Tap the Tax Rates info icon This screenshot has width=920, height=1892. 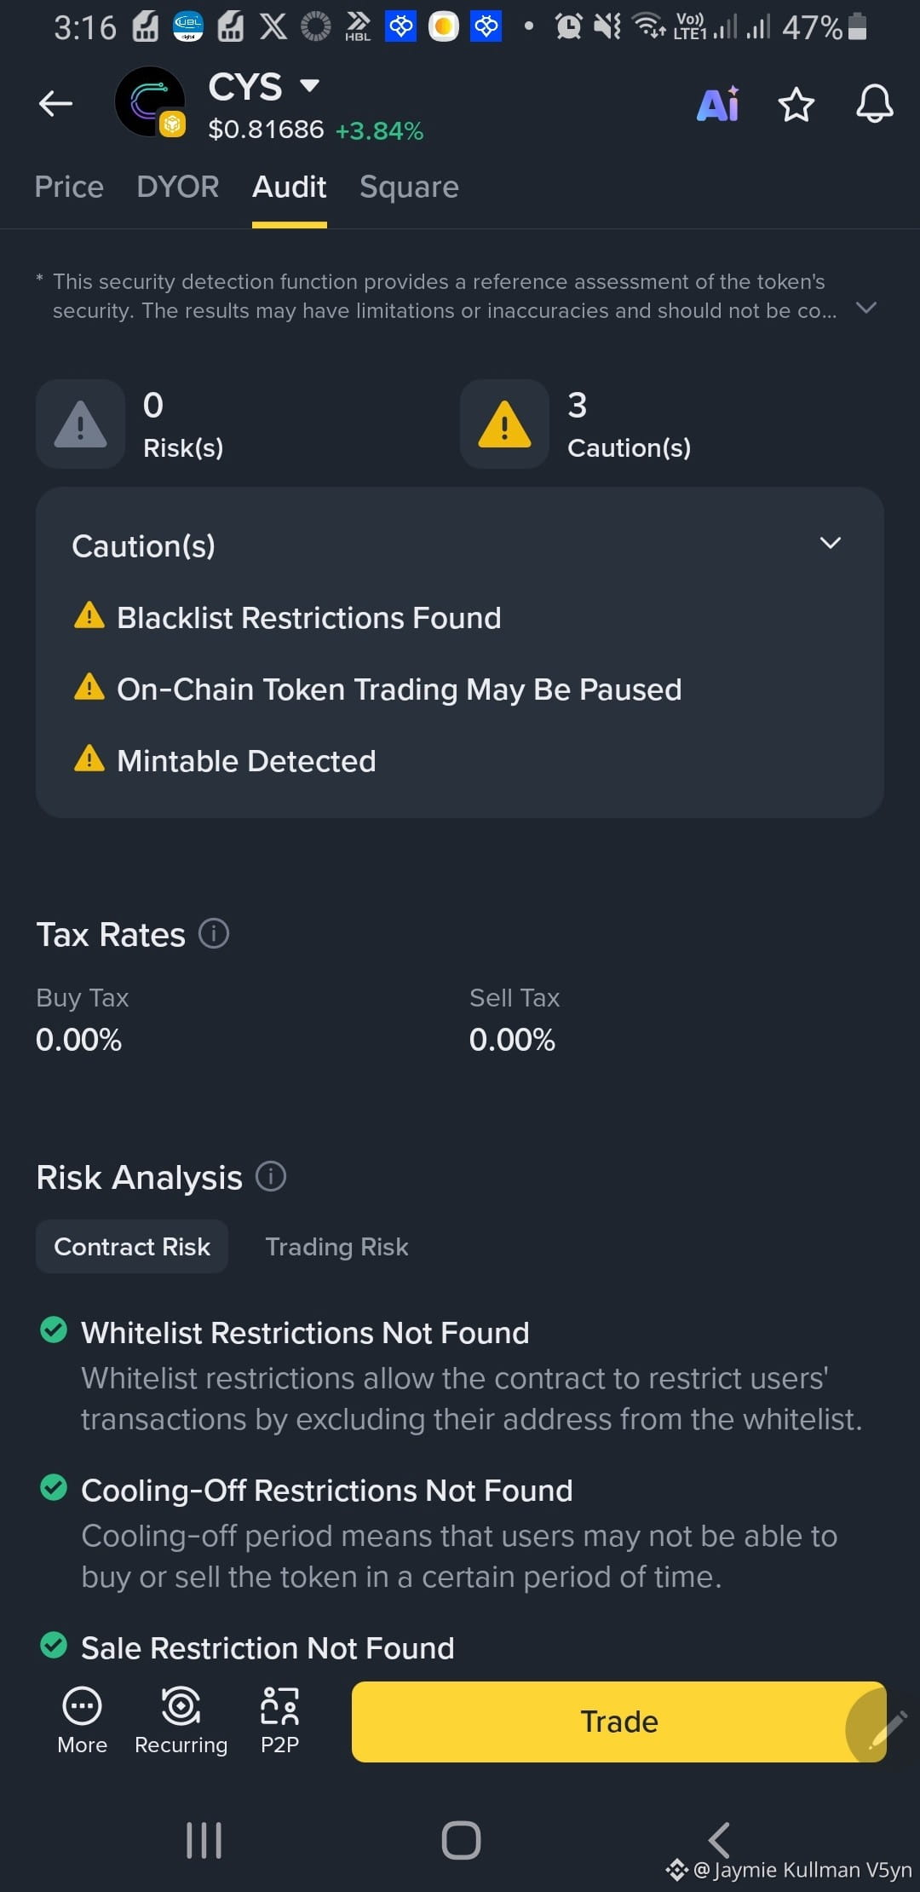coord(214,933)
